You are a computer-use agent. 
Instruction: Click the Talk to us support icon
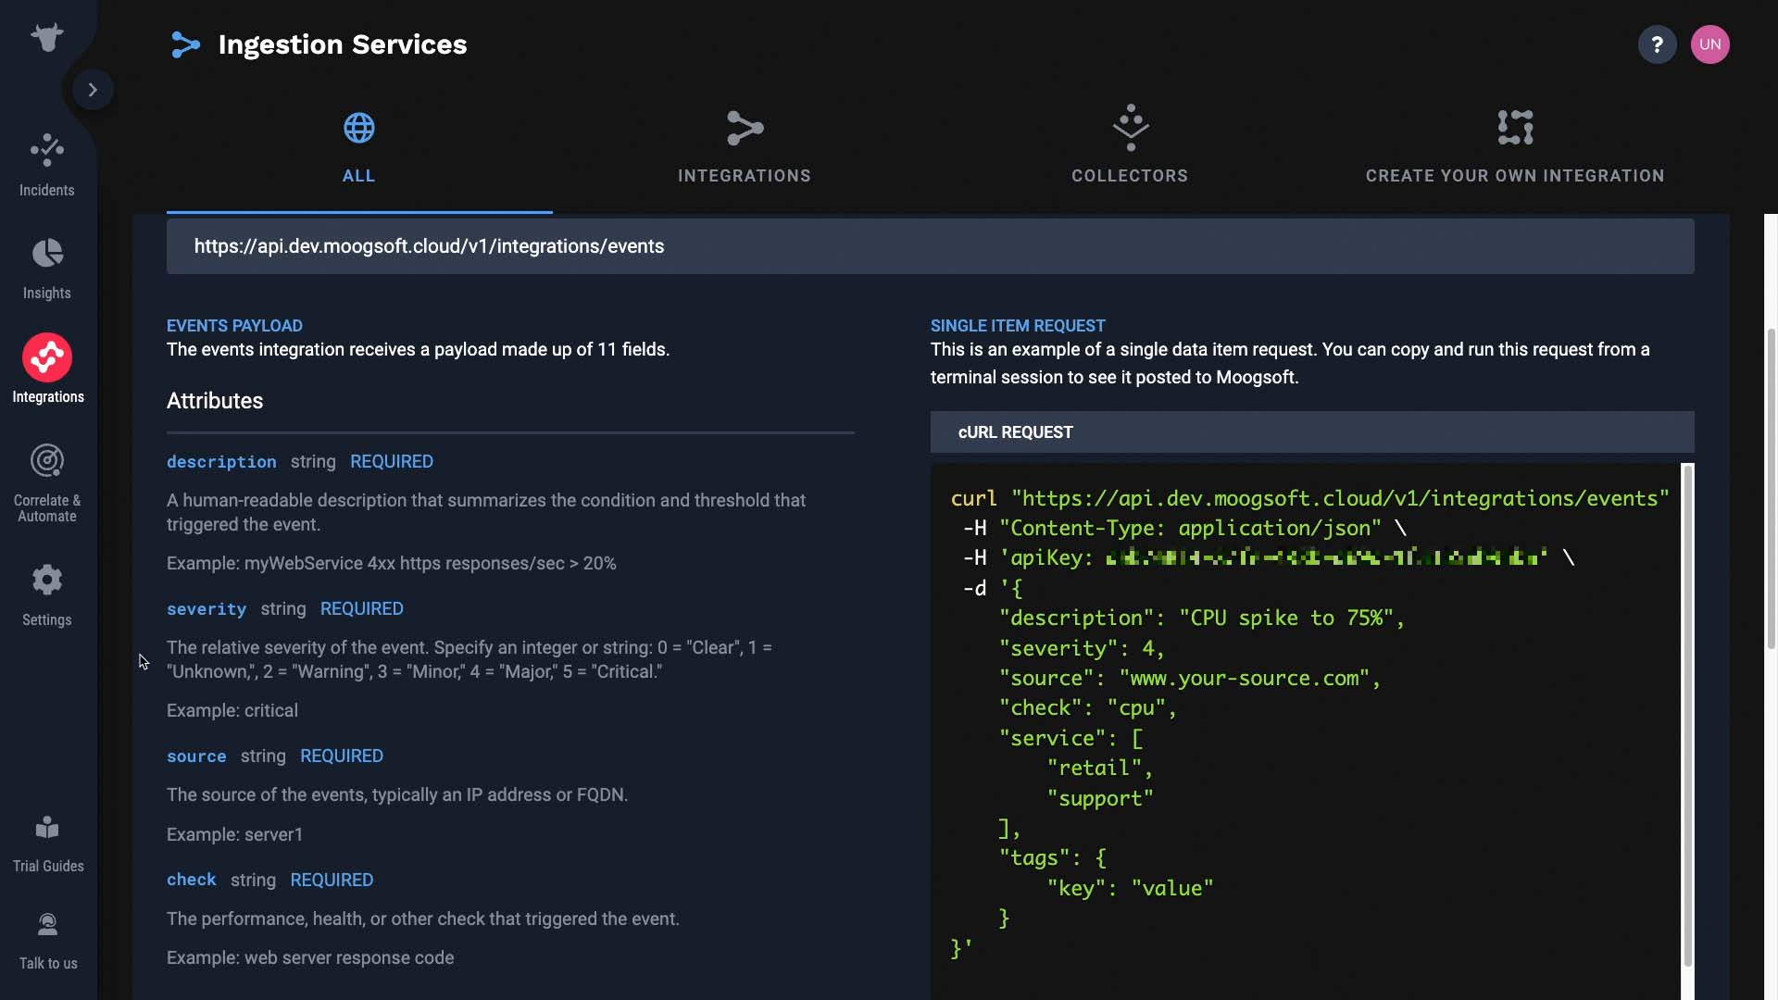point(47,924)
